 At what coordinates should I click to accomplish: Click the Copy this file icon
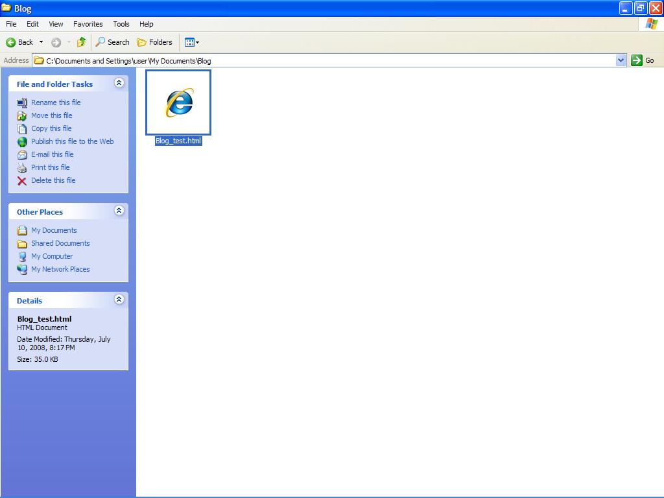22,129
